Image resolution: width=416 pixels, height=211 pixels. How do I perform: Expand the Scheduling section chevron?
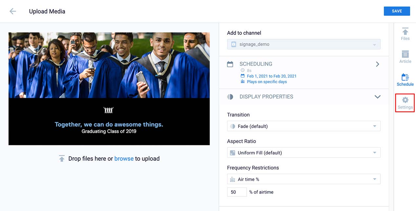point(377,64)
